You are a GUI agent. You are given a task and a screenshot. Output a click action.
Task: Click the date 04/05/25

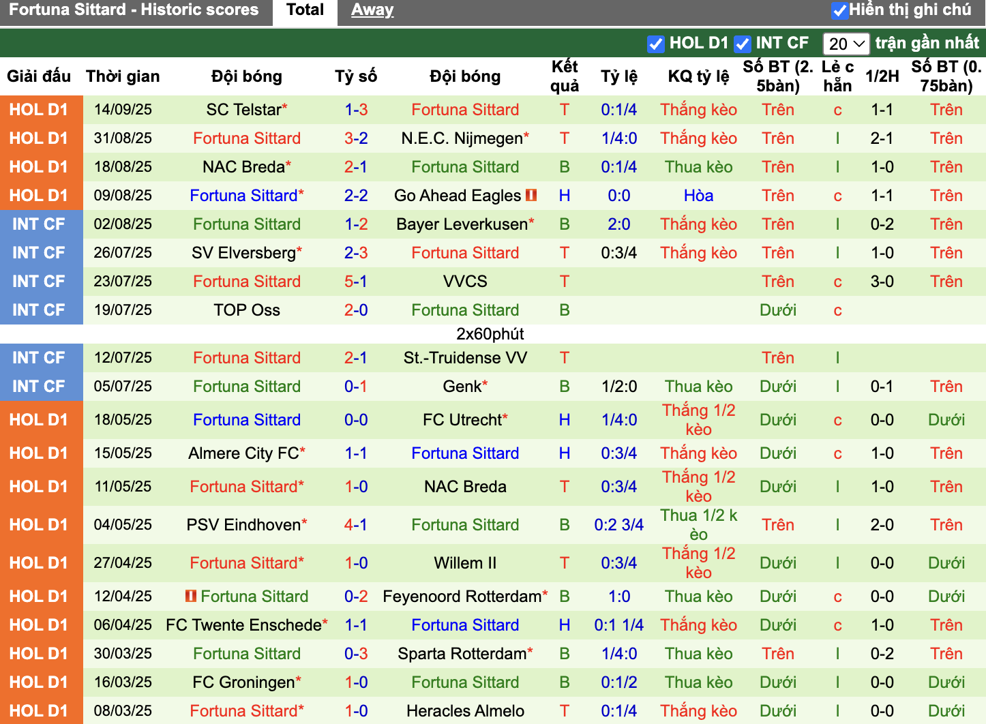[x=123, y=525]
